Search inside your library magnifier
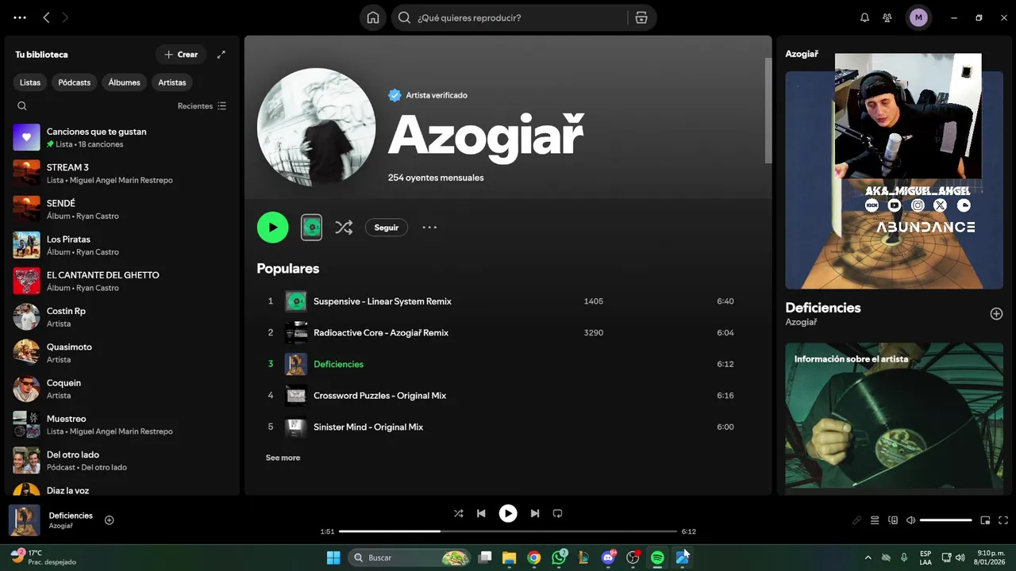 click(x=22, y=106)
